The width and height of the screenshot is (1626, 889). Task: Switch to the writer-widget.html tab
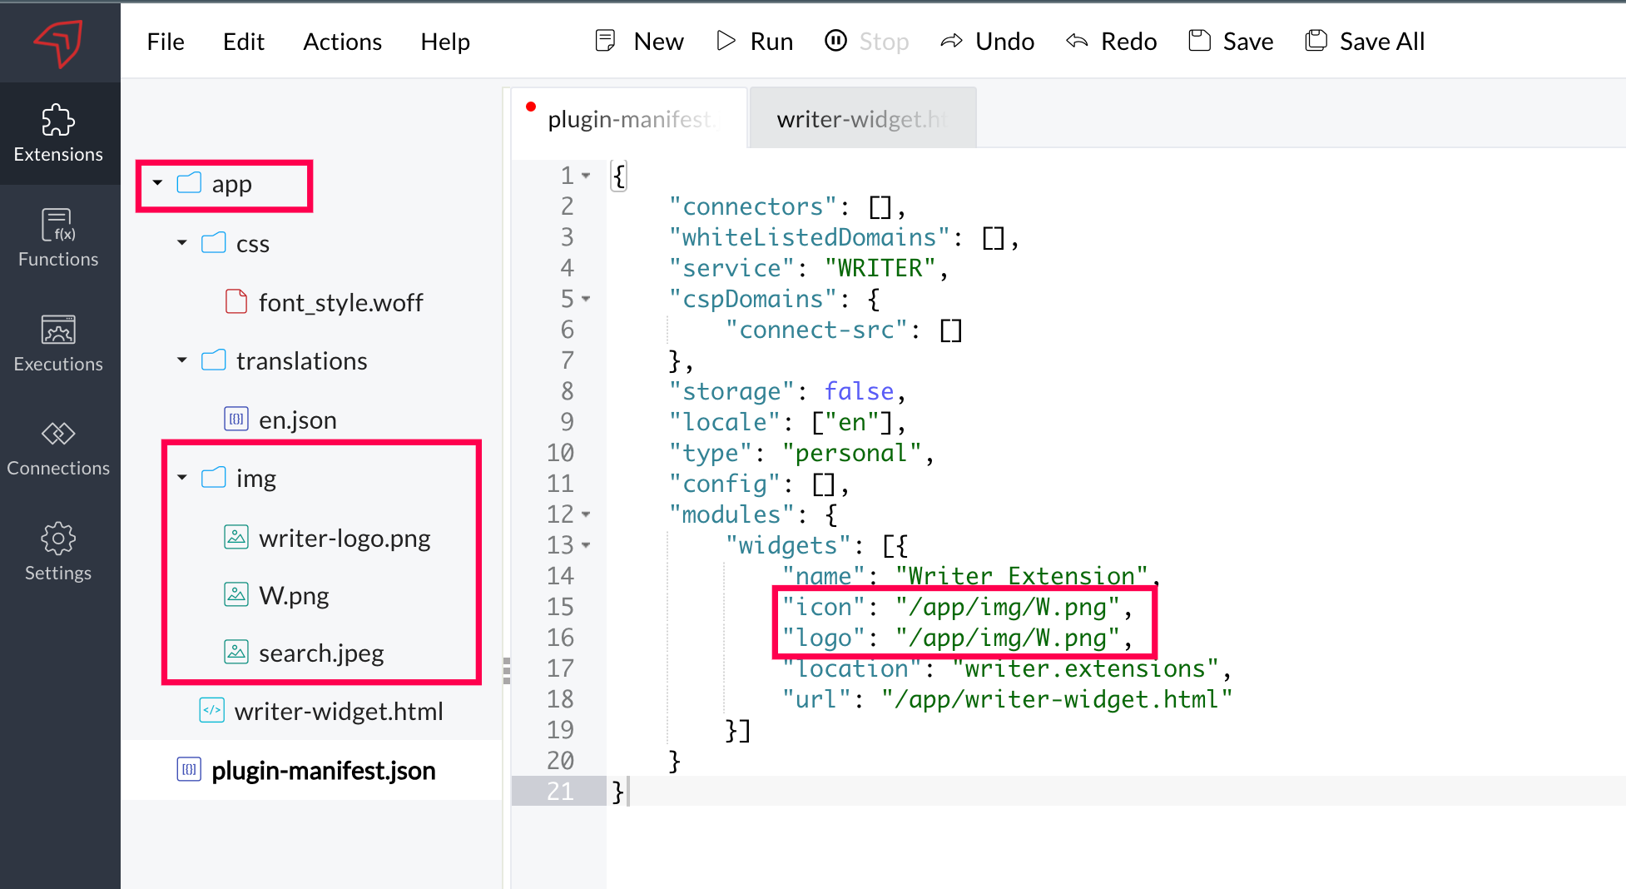[861, 119]
